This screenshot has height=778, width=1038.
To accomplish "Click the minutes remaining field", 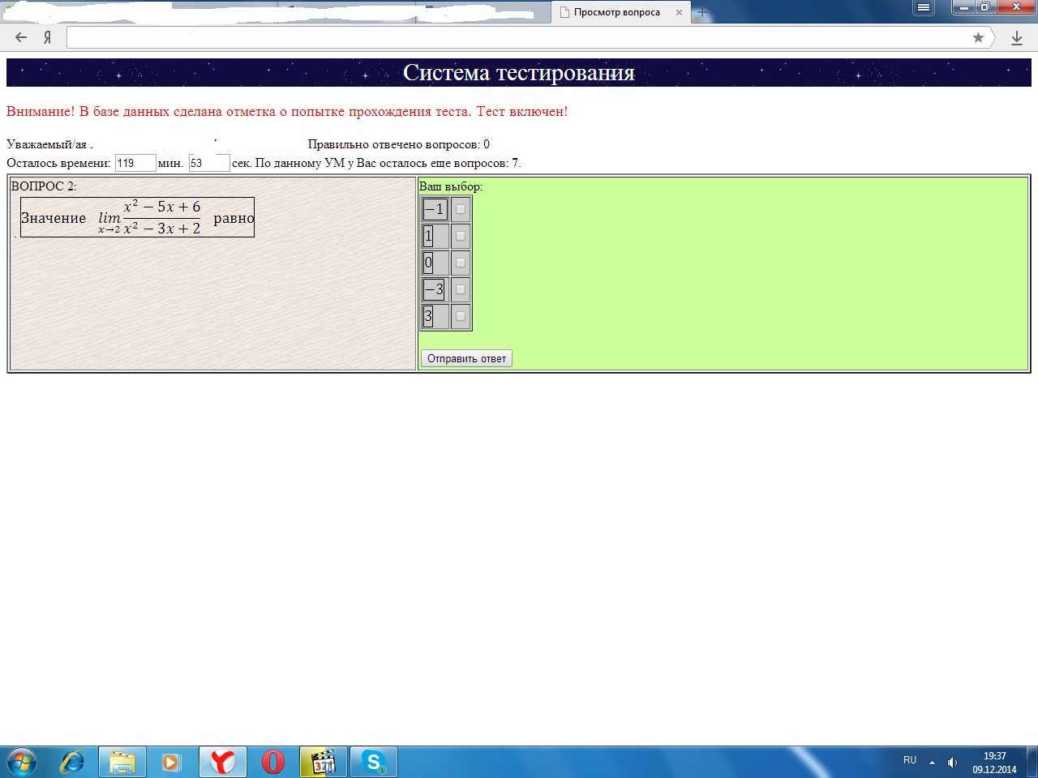I will (x=135, y=163).
